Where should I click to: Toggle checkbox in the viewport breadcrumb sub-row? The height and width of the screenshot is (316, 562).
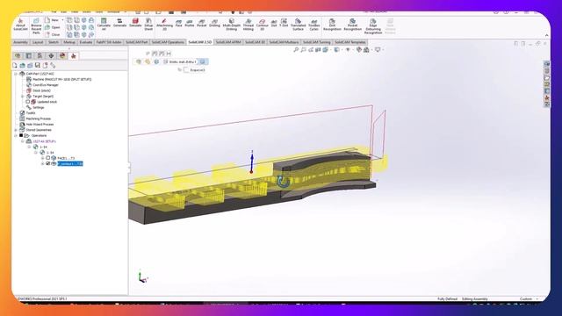coord(186,70)
